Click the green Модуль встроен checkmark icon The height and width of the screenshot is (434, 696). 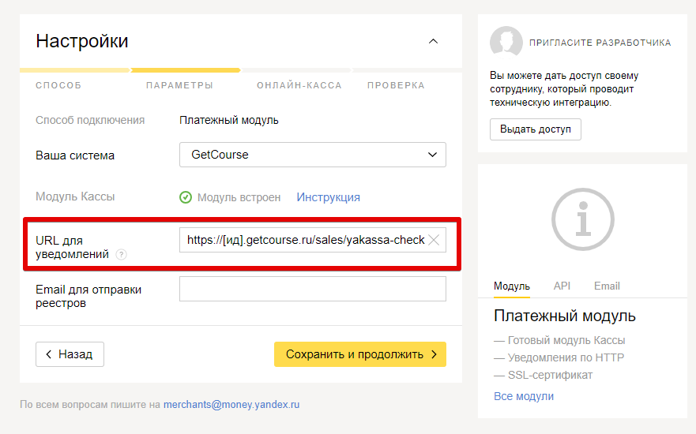tap(186, 197)
